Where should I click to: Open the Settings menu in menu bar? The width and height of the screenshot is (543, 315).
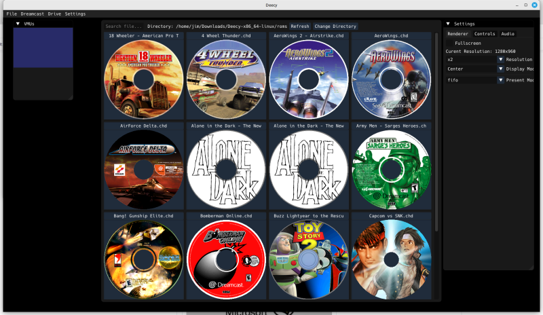point(75,14)
